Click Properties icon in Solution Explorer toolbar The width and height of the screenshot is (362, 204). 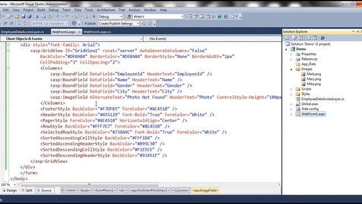point(287,38)
